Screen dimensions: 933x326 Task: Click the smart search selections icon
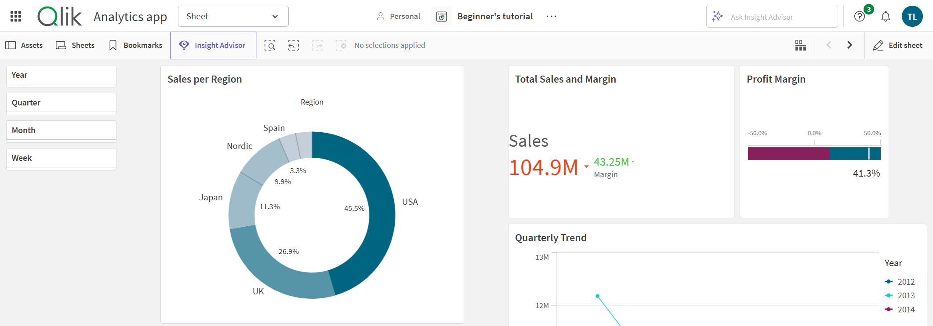[270, 45]
